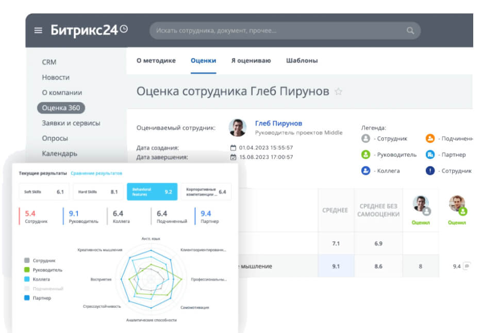
Task: Select the Soft Skills 6.1 card
Action: tap(44, 192)
